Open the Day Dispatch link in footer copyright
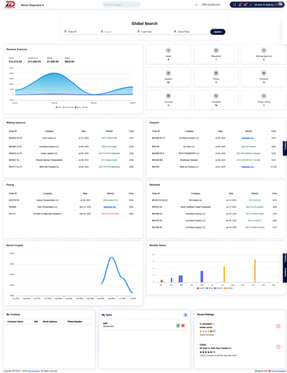The width and height of the screenshot is (287, 373). [34, 371]
